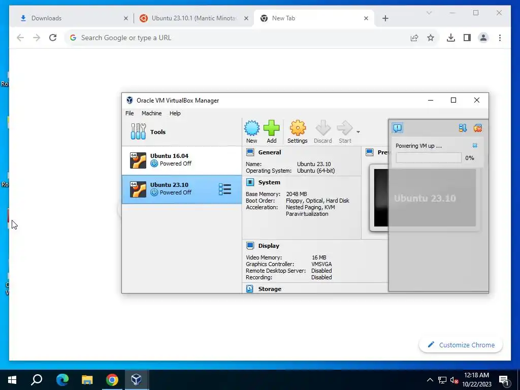Click the Storage disk icon
This screenshot has height=390, width=520.
tap(250, 289)
